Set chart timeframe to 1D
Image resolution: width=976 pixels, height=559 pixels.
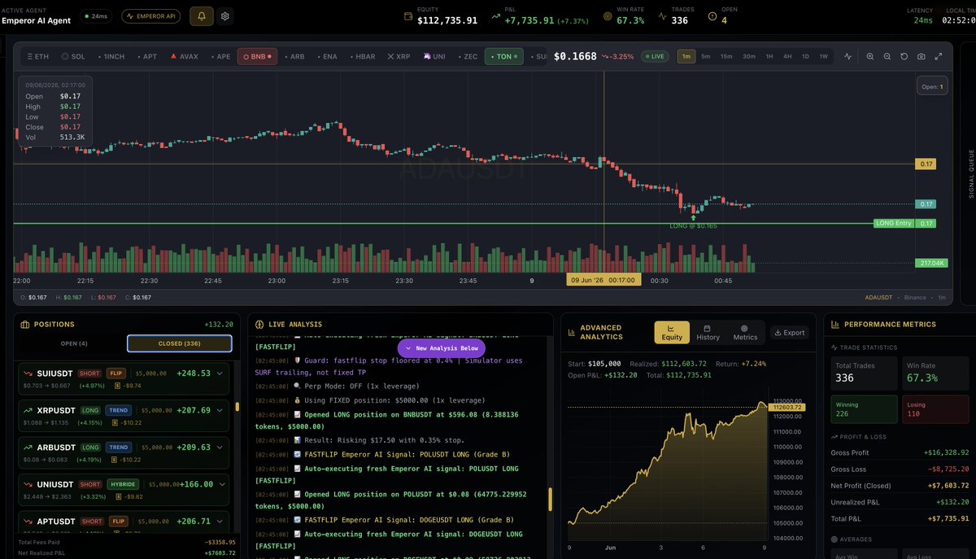click(x=805, y=56)
